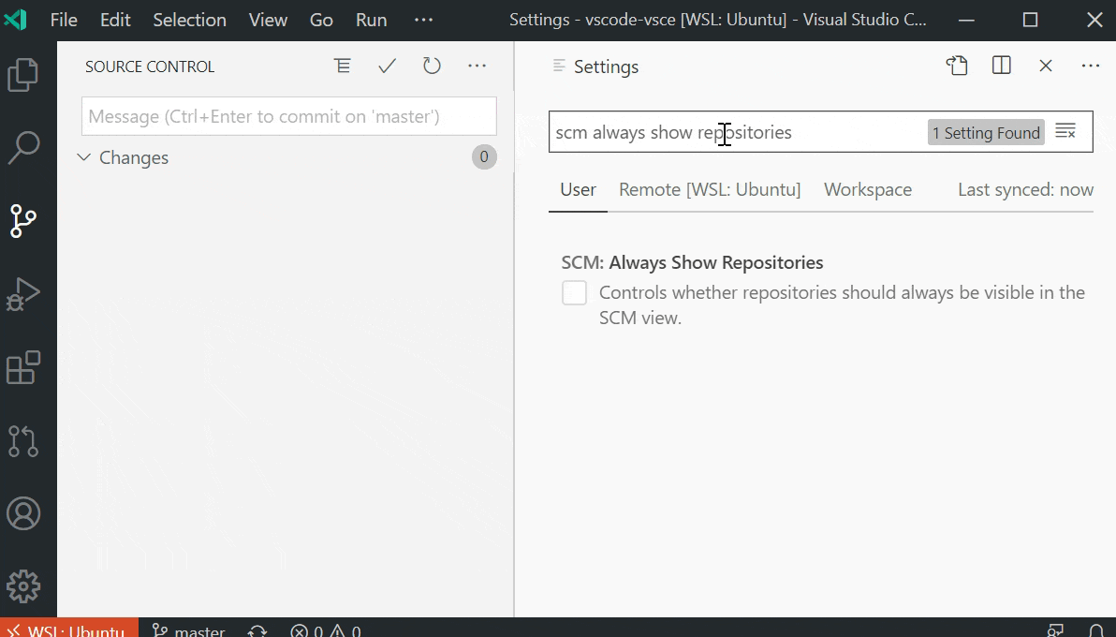Refresh the Source Control repository
1116x637 pixels.
pyautogui.click(x=432, y=66)
